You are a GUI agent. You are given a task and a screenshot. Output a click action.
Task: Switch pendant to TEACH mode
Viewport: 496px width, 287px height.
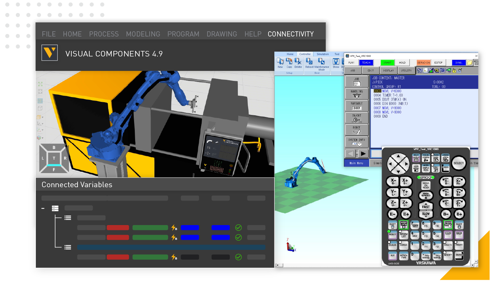366,63
